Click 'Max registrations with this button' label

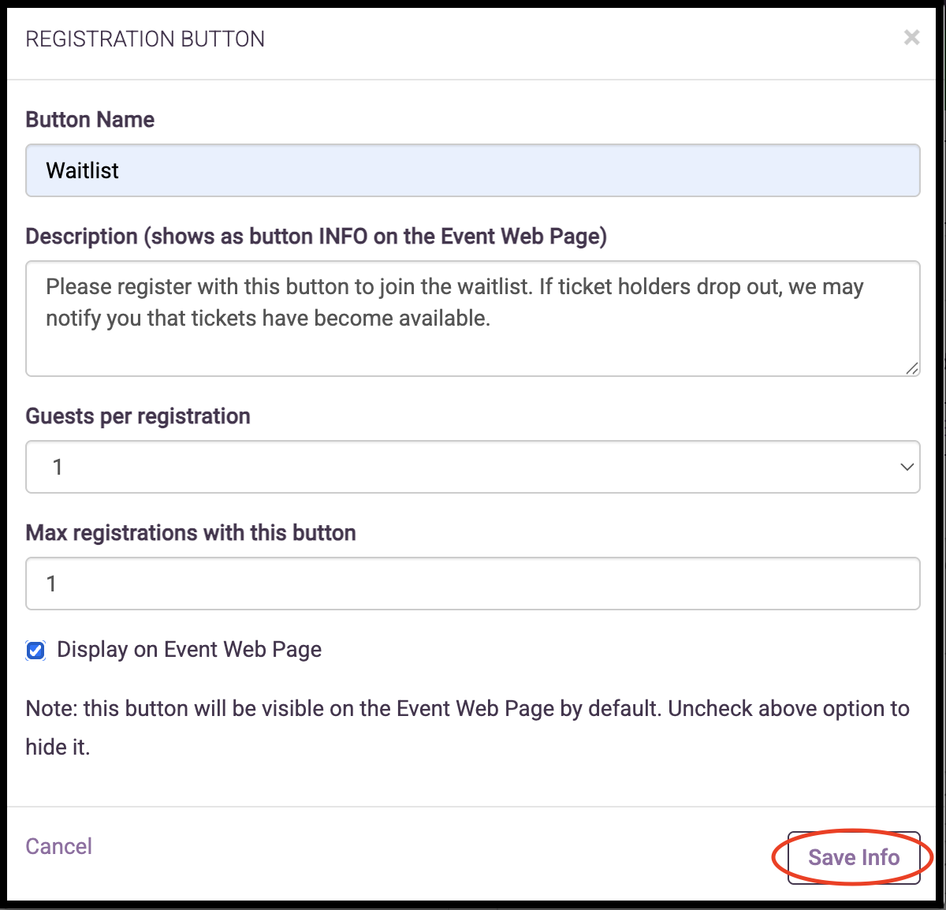click(x=191, y=533)
